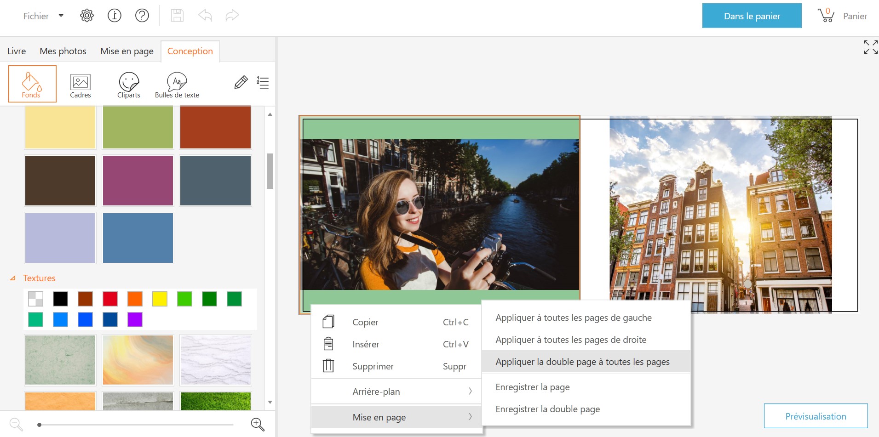
Task: Open the Bulles de texte tool
Action: (177, 85)
